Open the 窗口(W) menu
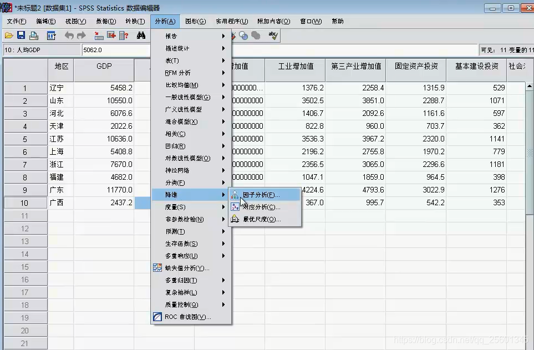534x350 pixels. tap(311, 21)
